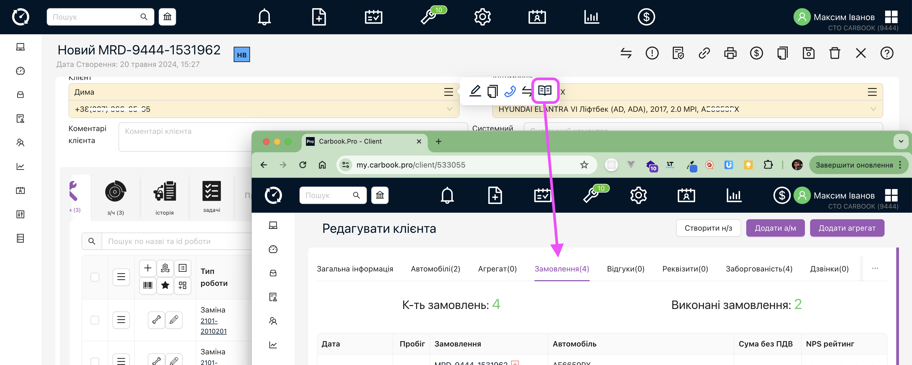
Task: Click the Створити н/з button
Action: click(708, 228)
